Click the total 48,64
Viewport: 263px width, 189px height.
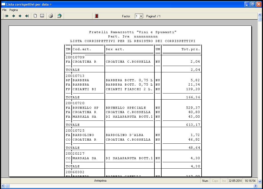[194, 148]
